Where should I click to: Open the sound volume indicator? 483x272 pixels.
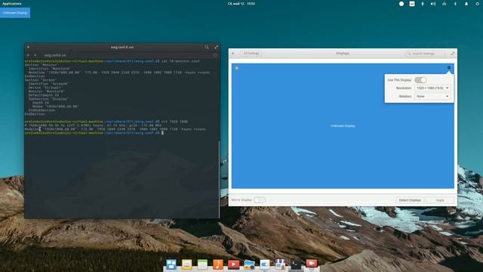(433, 4)
